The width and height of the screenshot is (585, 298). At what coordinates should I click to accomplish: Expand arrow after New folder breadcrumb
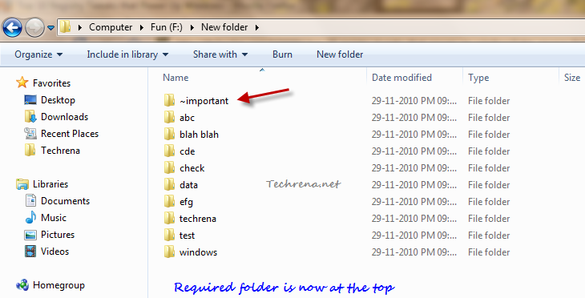(257, 27)
